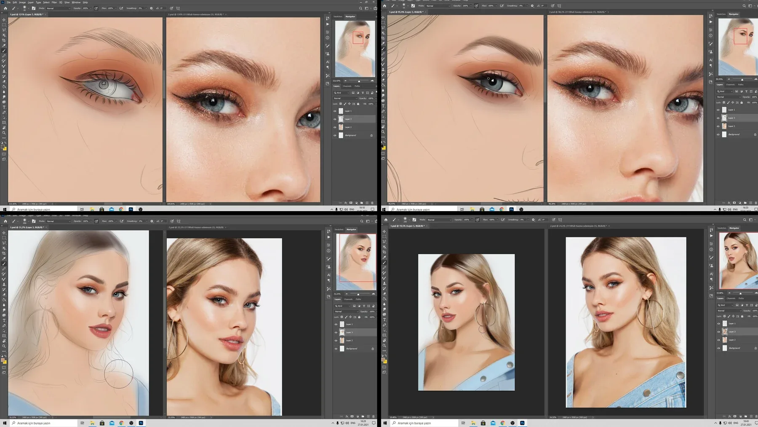Screen dimensions: 758x427
Task: Click the Create new layer button
Action: tap(367, 203)
